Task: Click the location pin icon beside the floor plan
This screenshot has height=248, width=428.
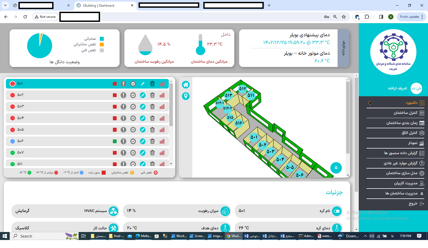Action: click(186, 96)
